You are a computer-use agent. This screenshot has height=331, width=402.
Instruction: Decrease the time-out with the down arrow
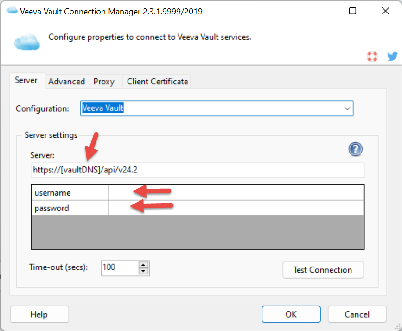point(143,271)
